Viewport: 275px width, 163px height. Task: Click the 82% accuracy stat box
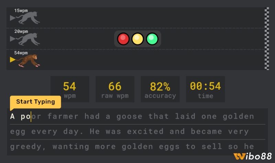click(x=160, y=89)
